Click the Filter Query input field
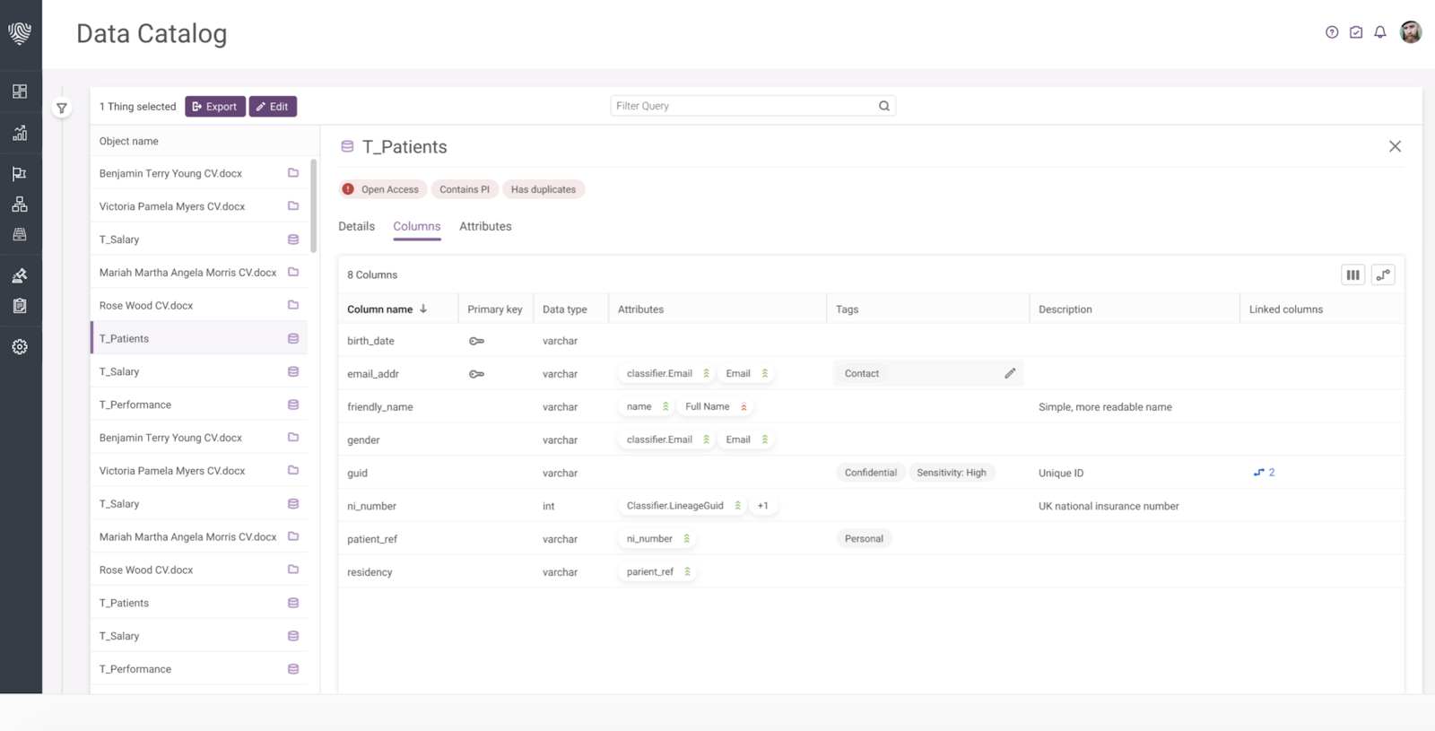The height and width of the screenshot is (731, 1435). (x=753, y=106)
